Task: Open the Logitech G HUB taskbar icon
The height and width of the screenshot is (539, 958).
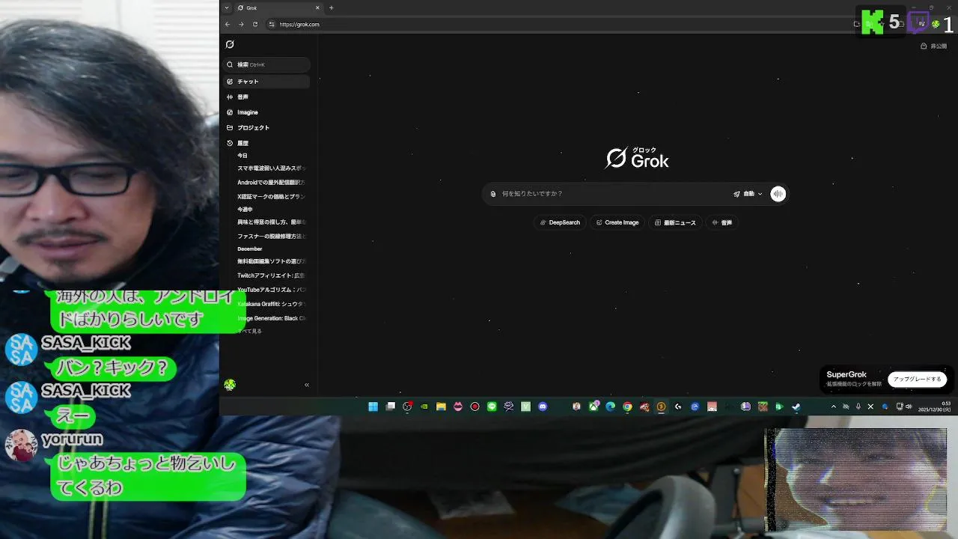Action: (x=678, y=406)
